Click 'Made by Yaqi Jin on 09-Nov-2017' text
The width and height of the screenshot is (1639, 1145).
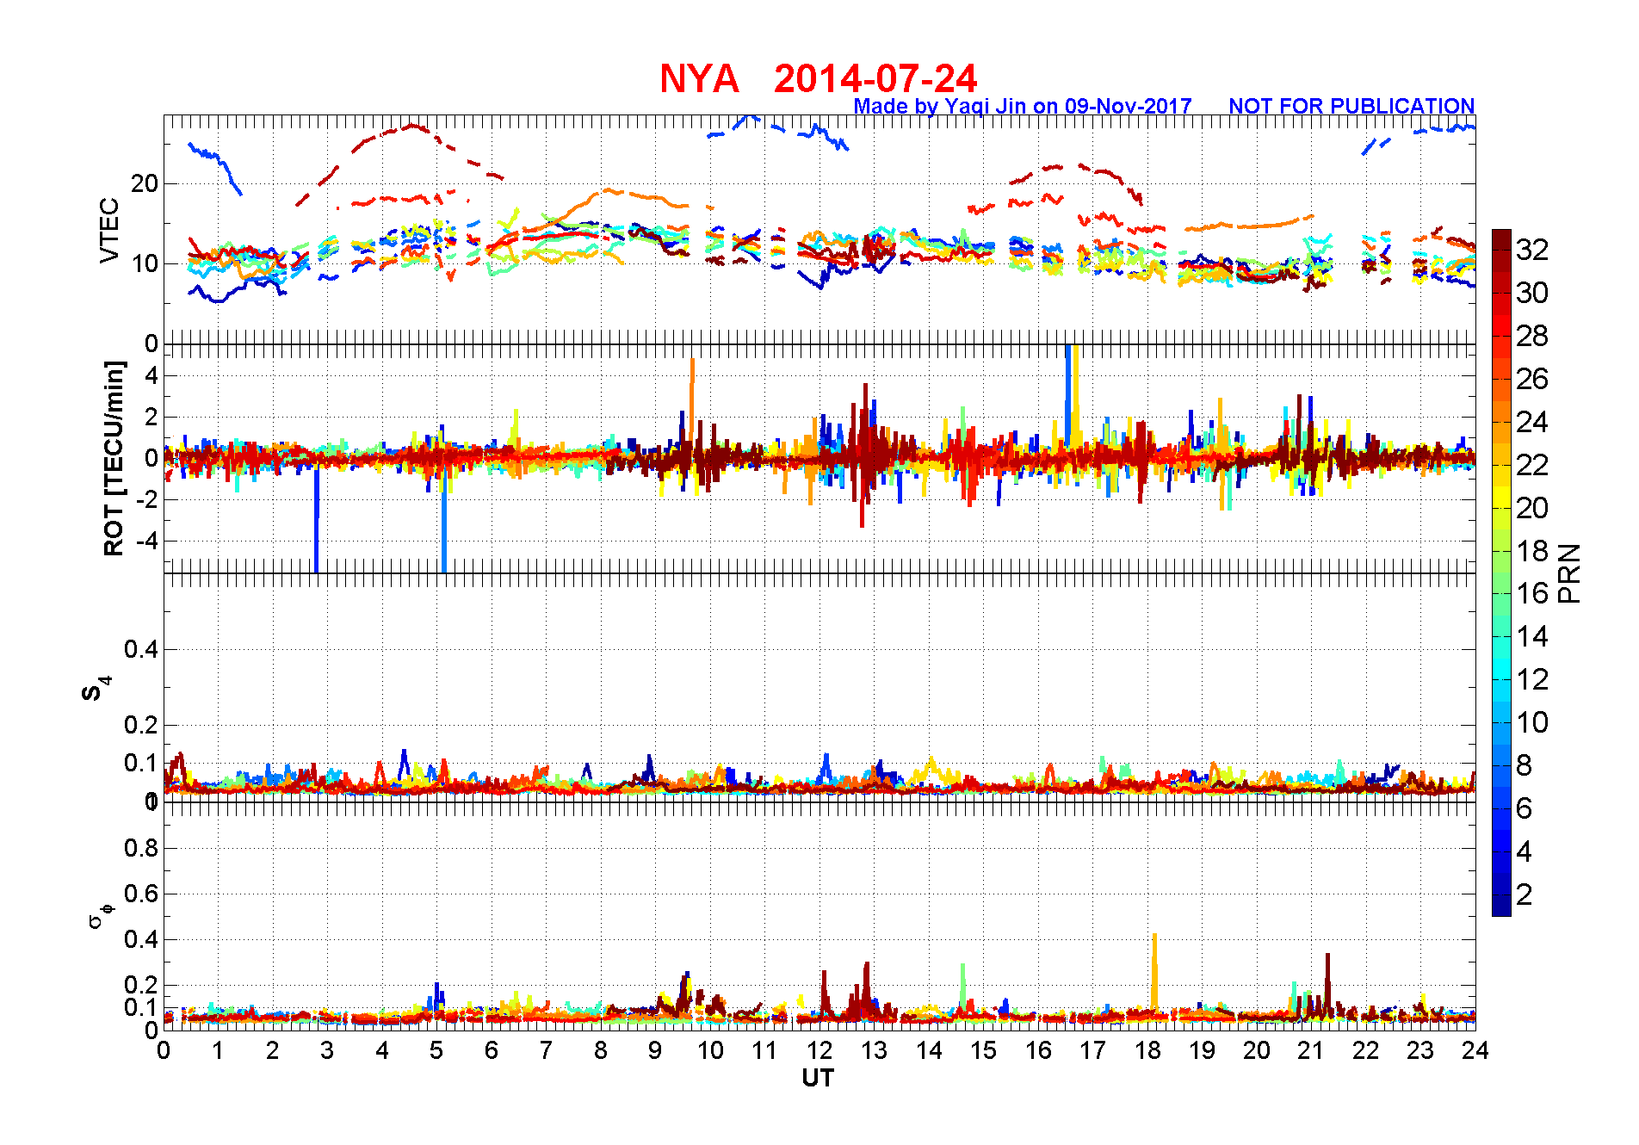[1022, 107]
